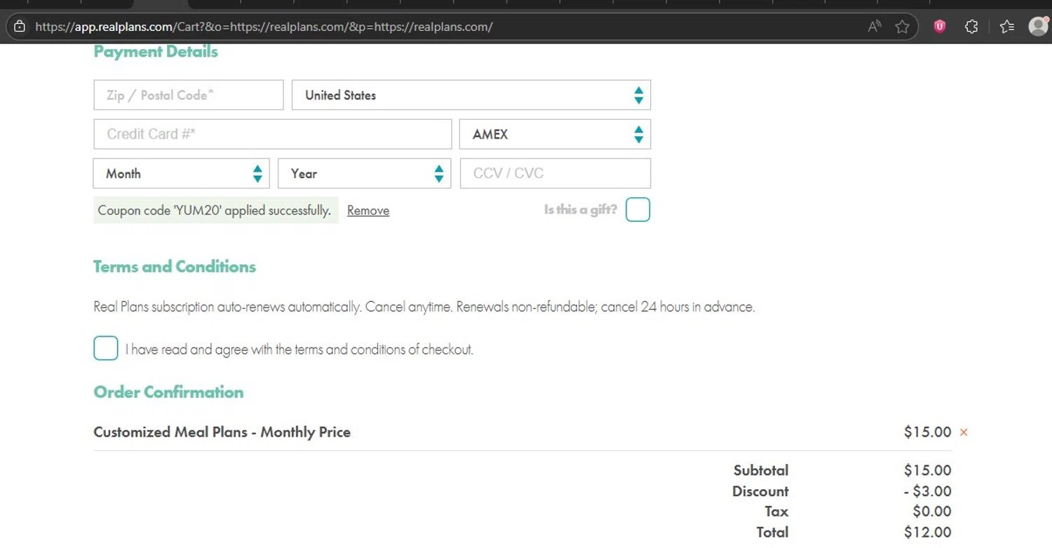Open the uBlock shield extension icon

coord(940,27)
